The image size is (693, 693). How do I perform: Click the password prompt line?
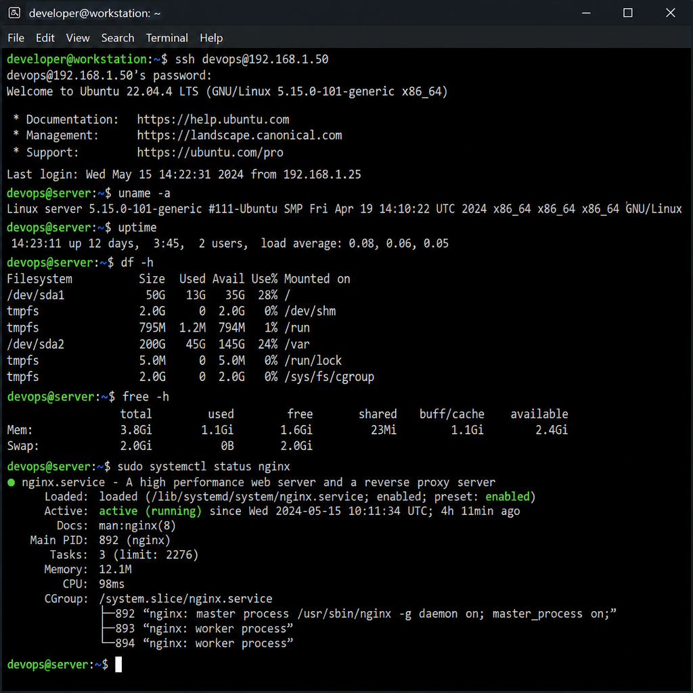coord(109,76)
